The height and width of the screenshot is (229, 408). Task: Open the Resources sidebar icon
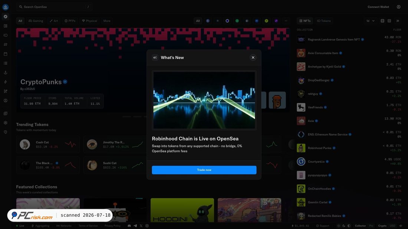(6, 114)
